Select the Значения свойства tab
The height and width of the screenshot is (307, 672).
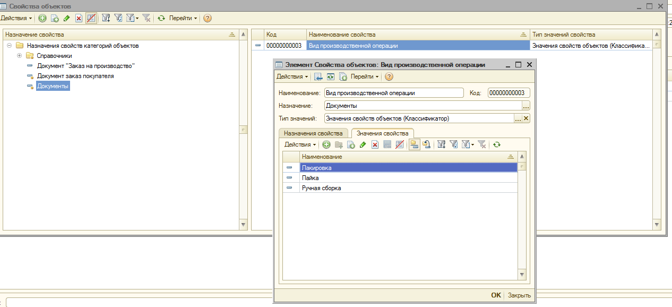coord(382,133)
